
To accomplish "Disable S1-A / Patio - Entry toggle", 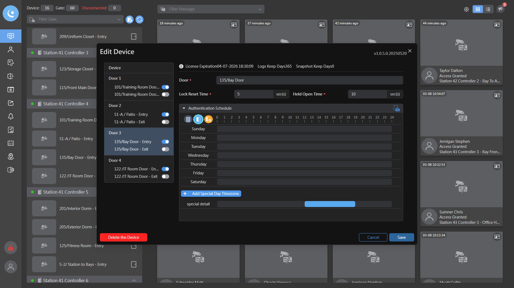I will (x=165, y=114).
